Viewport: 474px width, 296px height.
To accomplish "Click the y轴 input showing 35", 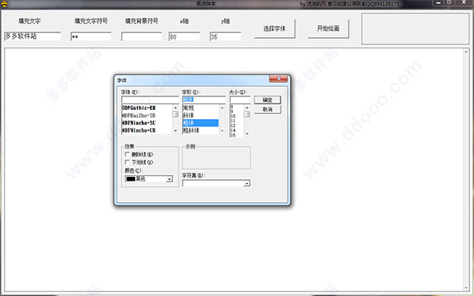I will [x=225, y=36].
